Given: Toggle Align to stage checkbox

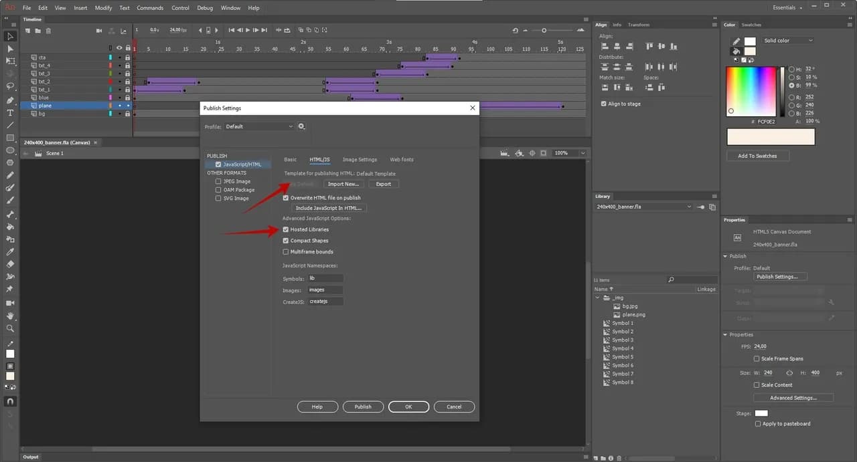Looking at the screenshot, I should 604,104.
